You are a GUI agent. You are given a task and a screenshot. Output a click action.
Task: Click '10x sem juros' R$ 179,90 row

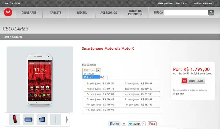coord(103,105)
